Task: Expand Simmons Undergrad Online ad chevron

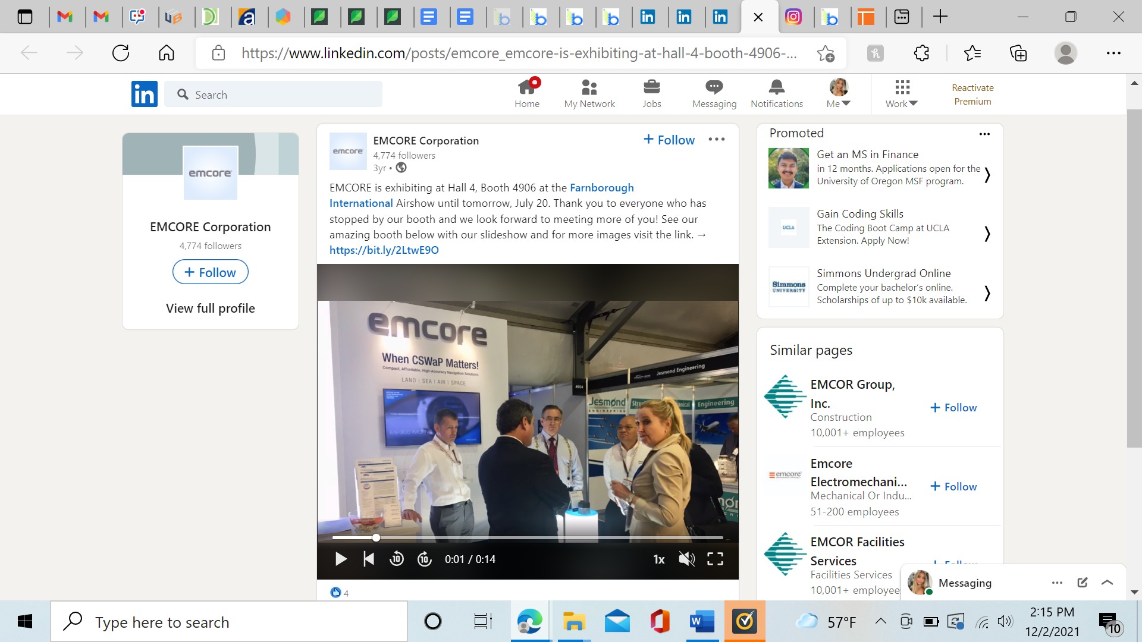Action: pos(987,293)
